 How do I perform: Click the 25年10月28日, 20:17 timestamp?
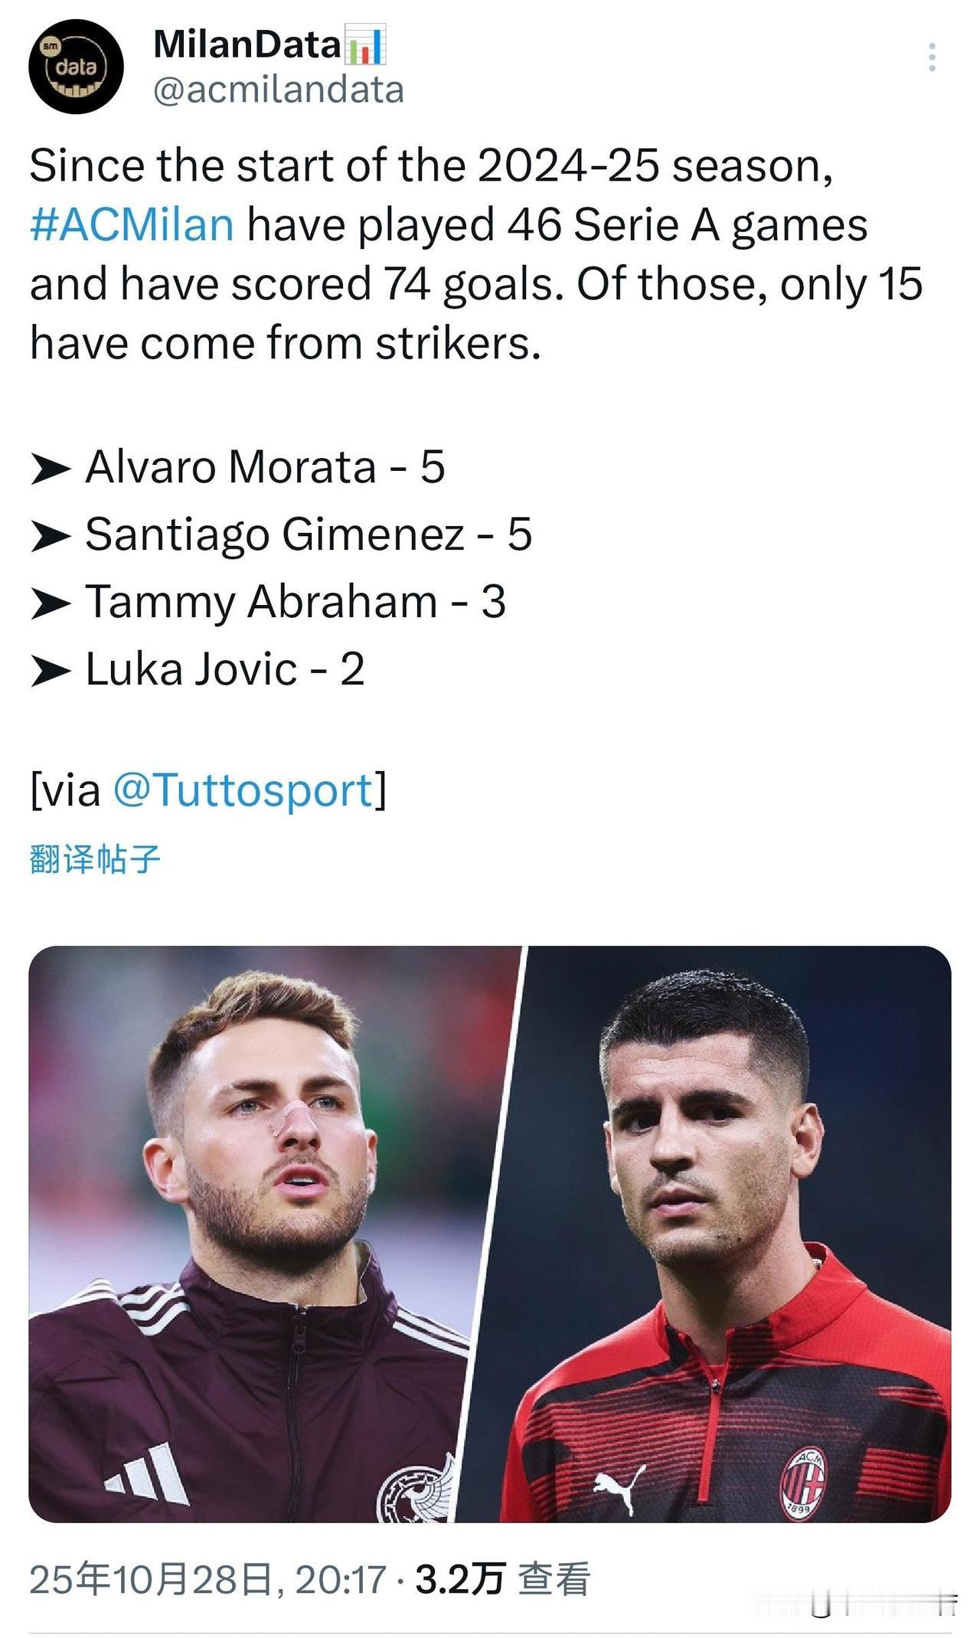207,1579
